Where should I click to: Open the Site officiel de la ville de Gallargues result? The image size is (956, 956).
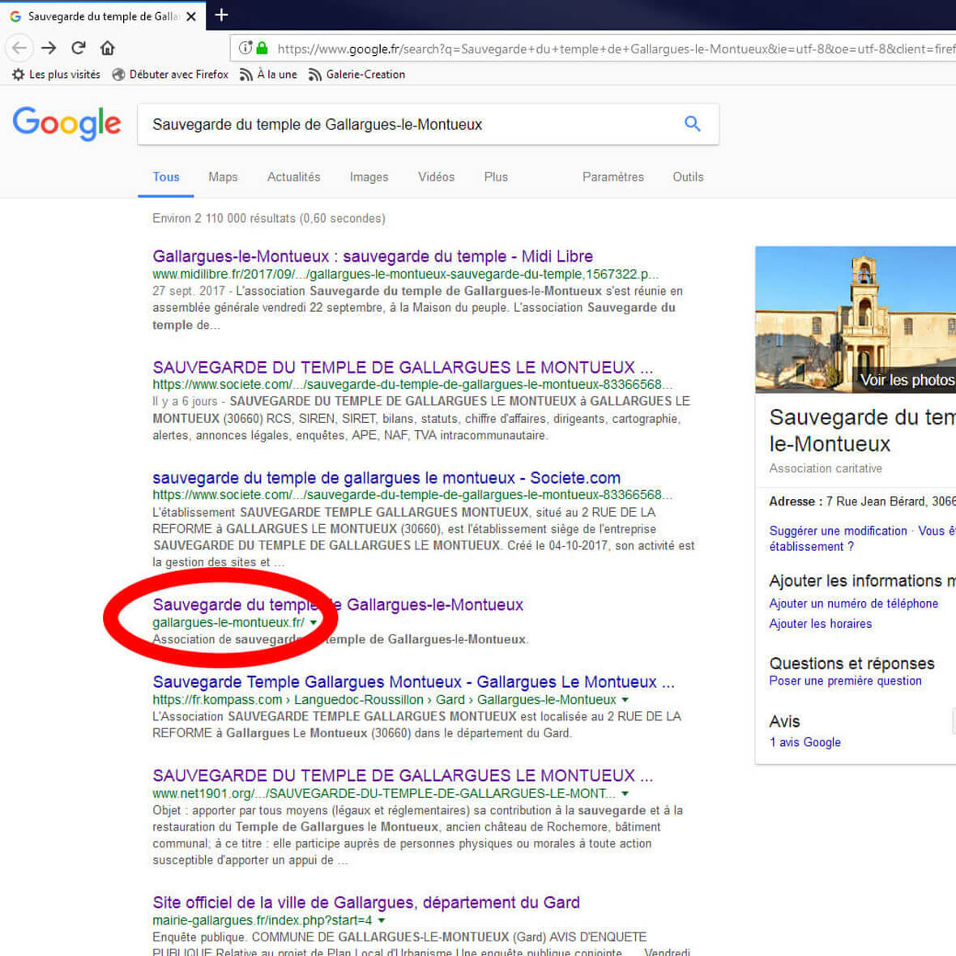(366, 903)
